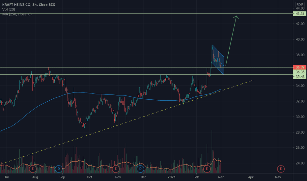Screen dimensions: 307x181
Task: Click the 36.35 horizontal line price label
Action: 299,72
